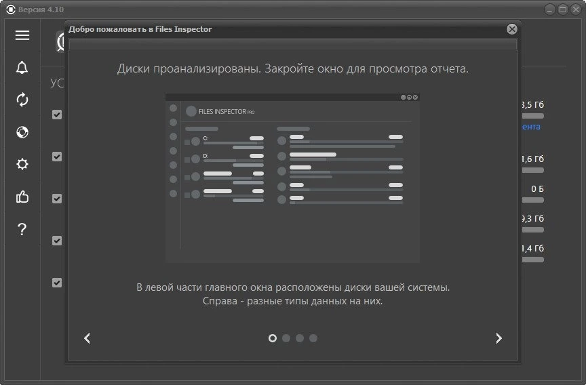Select first page indicator dot
586x385 pixels.
[x=273, y=338]
